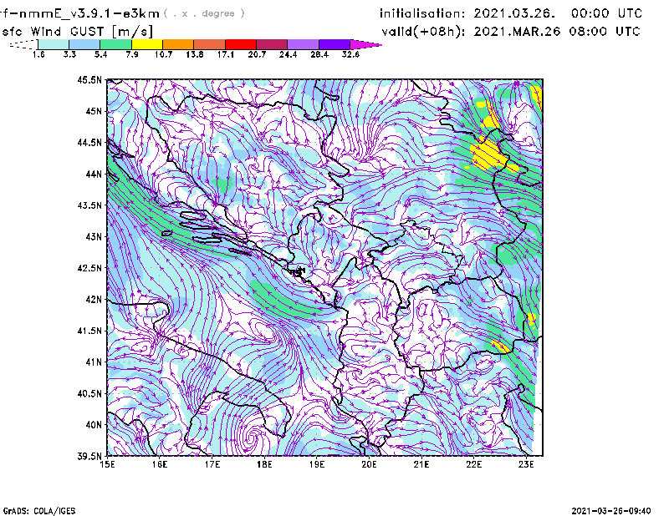This screenshot has width=669, height=516.
Task: Click the red 17.1–20.7 legend swatch
Action: 241,44
